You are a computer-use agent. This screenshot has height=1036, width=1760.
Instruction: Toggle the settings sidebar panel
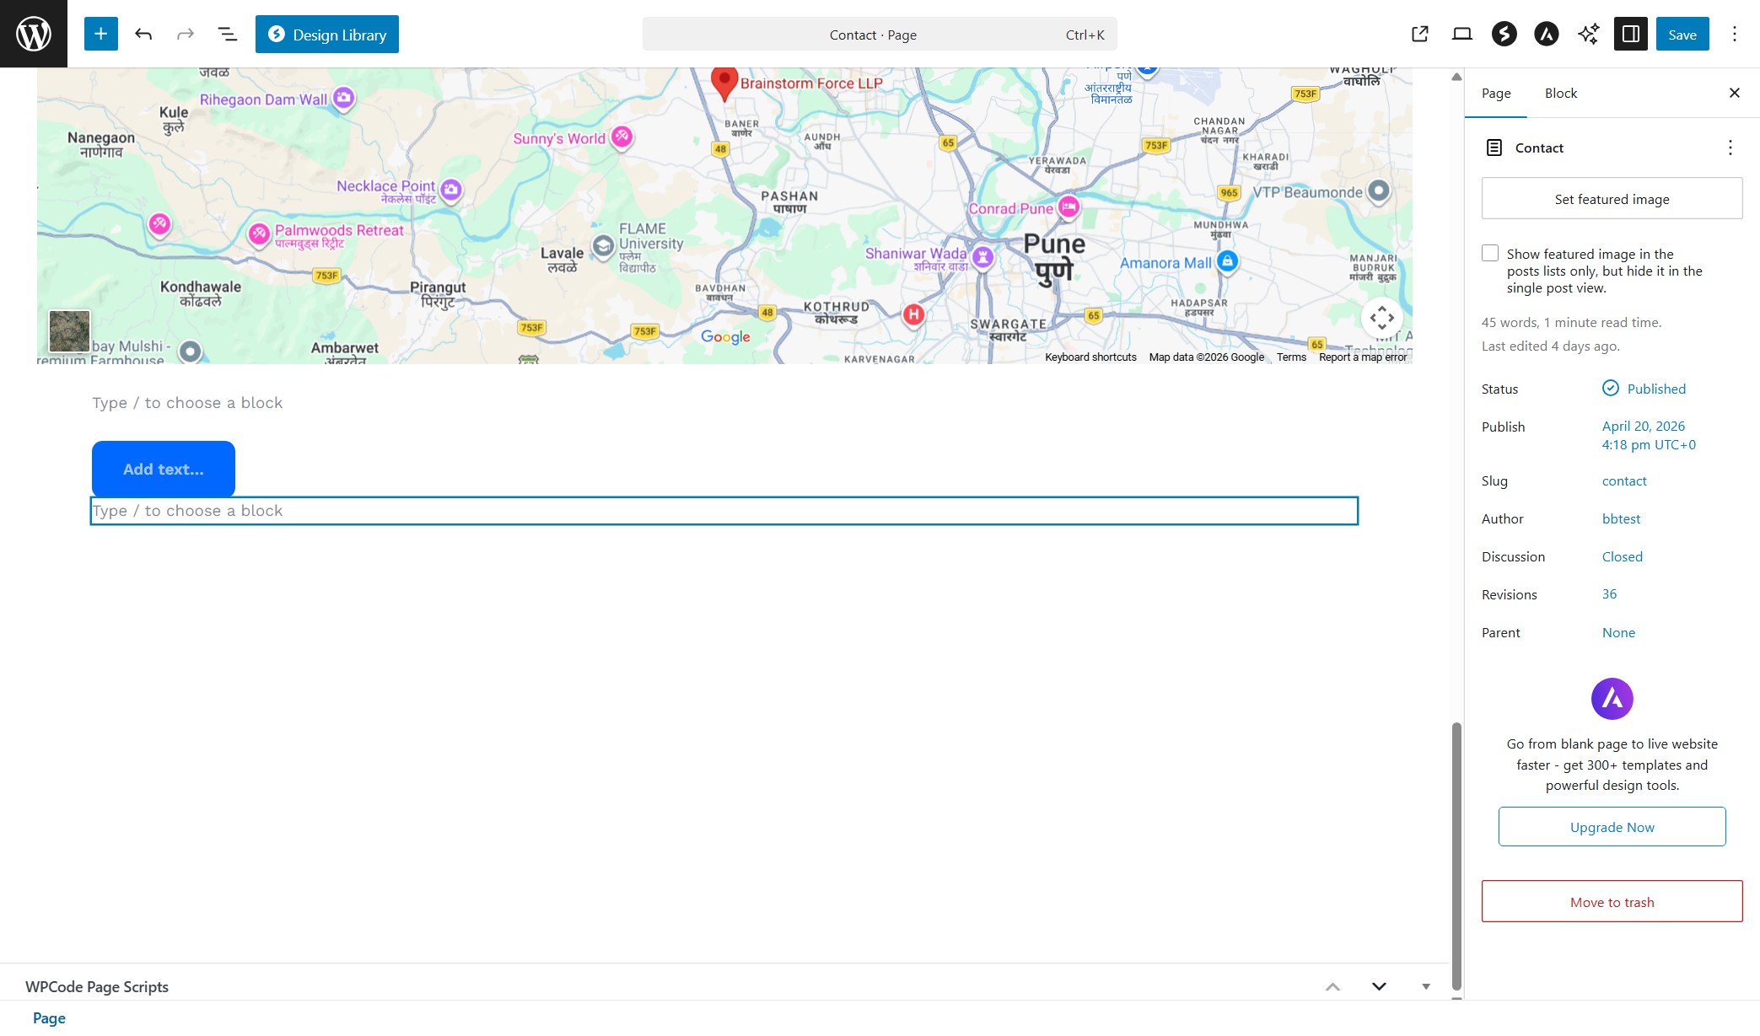click(x=1631, y=34)
